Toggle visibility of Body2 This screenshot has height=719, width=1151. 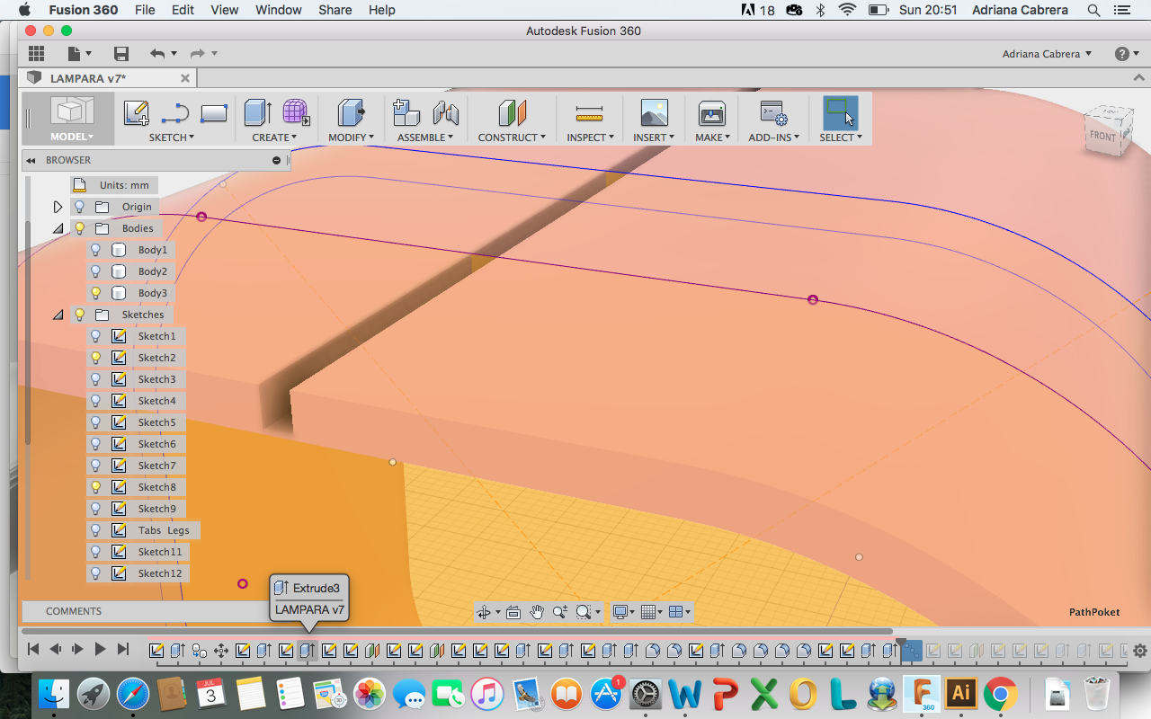[x=96, y=271]
